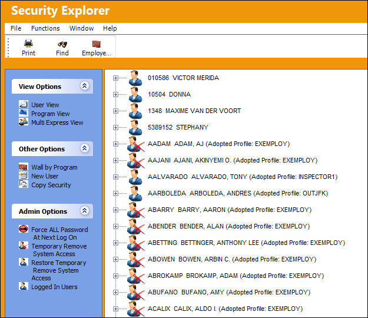Choose Temporary Remove System Access
The height and width of the screenshot is (318, 368).
click(x=59, y=250)
